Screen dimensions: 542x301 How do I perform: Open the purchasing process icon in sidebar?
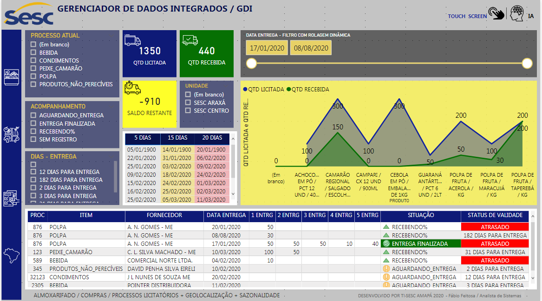coord(12,134)
